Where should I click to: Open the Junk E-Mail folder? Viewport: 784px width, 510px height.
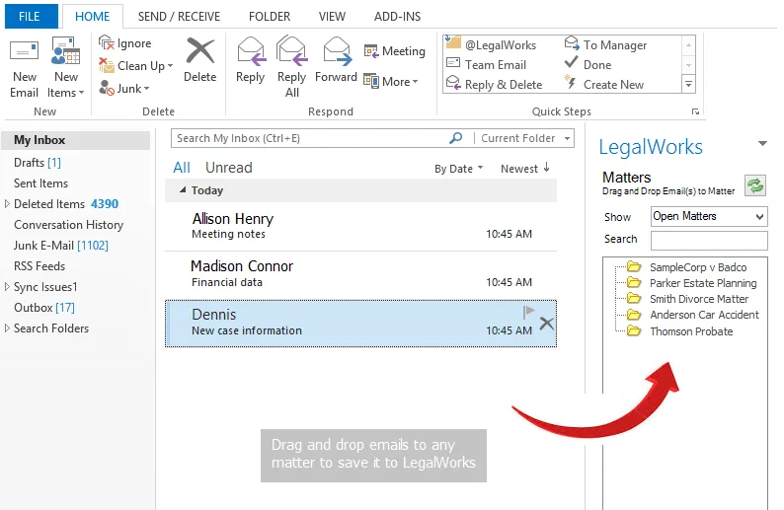tap(61, 246)
